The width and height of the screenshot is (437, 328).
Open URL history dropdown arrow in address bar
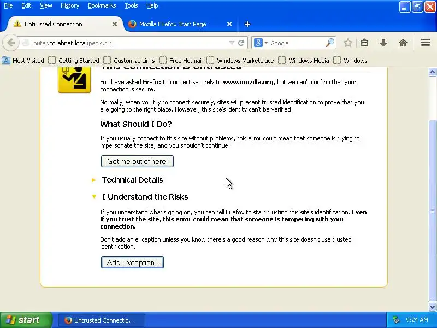tap(232, 43)
